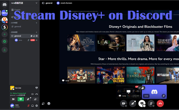Toggle microphone mute in the user panel

28,106
